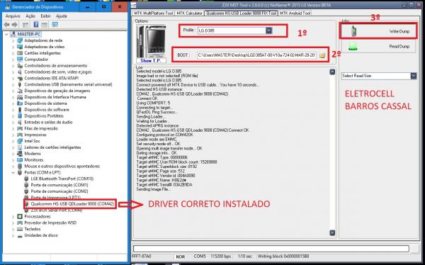Click the blue help icon in toolbar

click(36, 25)
